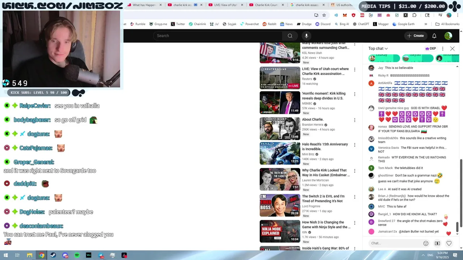
Task: Open the KSL News Utah workers video thumbnail
Action: tap(280, 53)
